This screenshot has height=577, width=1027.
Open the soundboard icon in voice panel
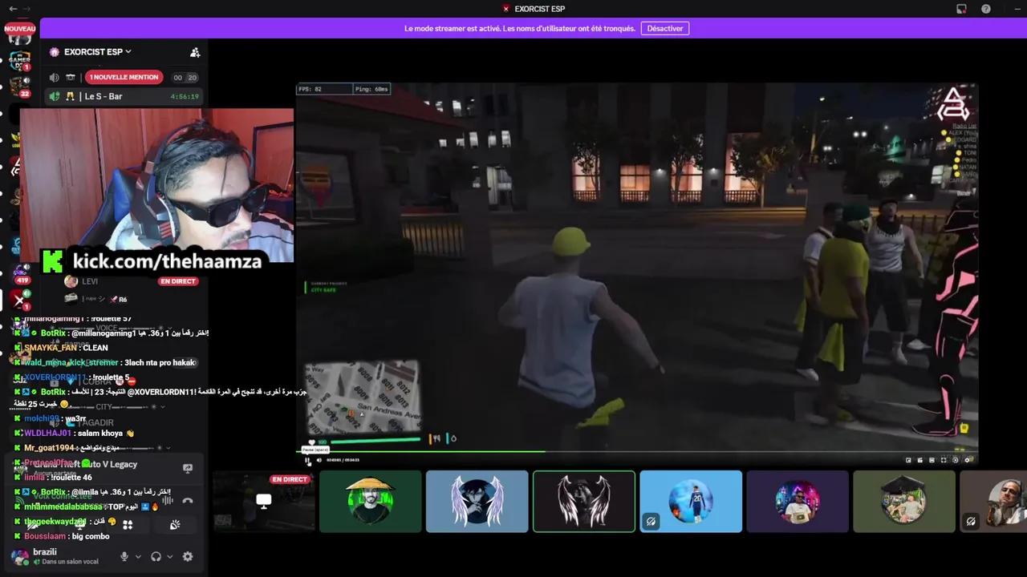[175, 525]
